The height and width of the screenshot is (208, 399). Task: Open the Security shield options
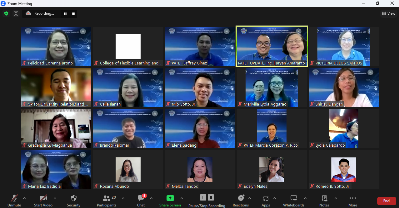coord(73,201)
